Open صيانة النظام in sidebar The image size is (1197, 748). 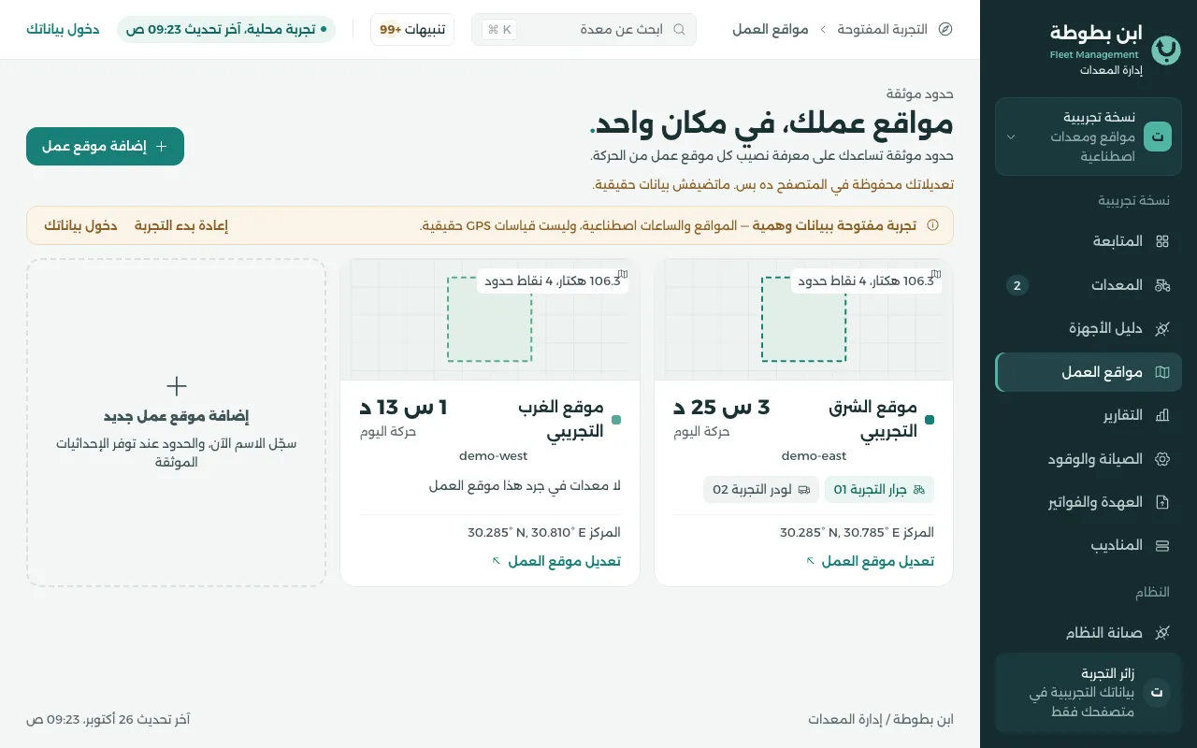coord(1089,633)
